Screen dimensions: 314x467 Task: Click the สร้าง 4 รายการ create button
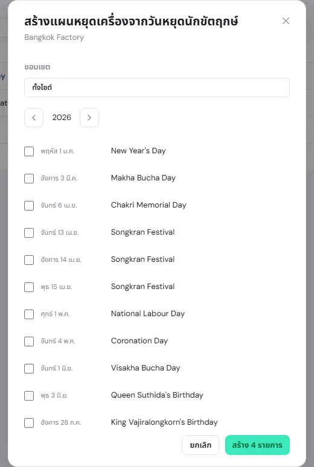(257, 445)
